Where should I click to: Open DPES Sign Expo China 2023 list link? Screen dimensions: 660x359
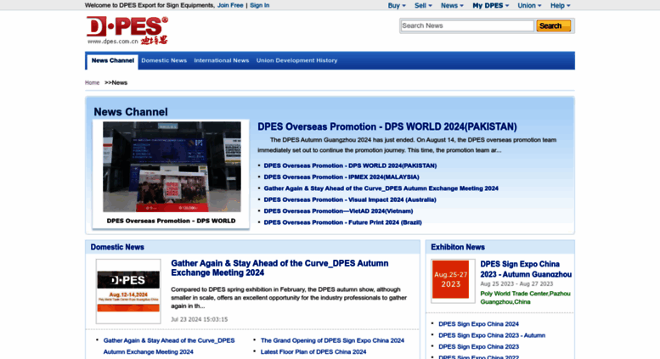point(478,347)
